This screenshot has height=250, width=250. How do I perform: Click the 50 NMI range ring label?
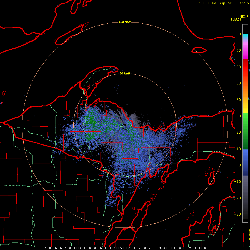point(125,74)
